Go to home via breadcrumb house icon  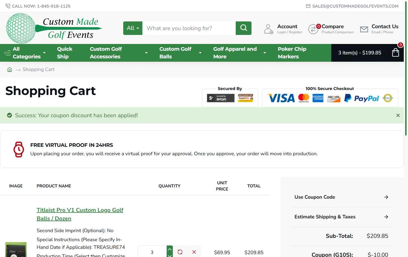point(10,70)
